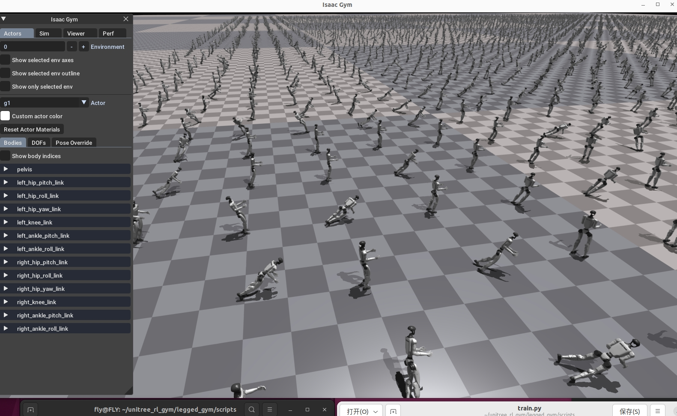Image resolution: width=677 pixels, height=416 pixels.
Task: Increase environment index with plus button
Action: (84, 47)
